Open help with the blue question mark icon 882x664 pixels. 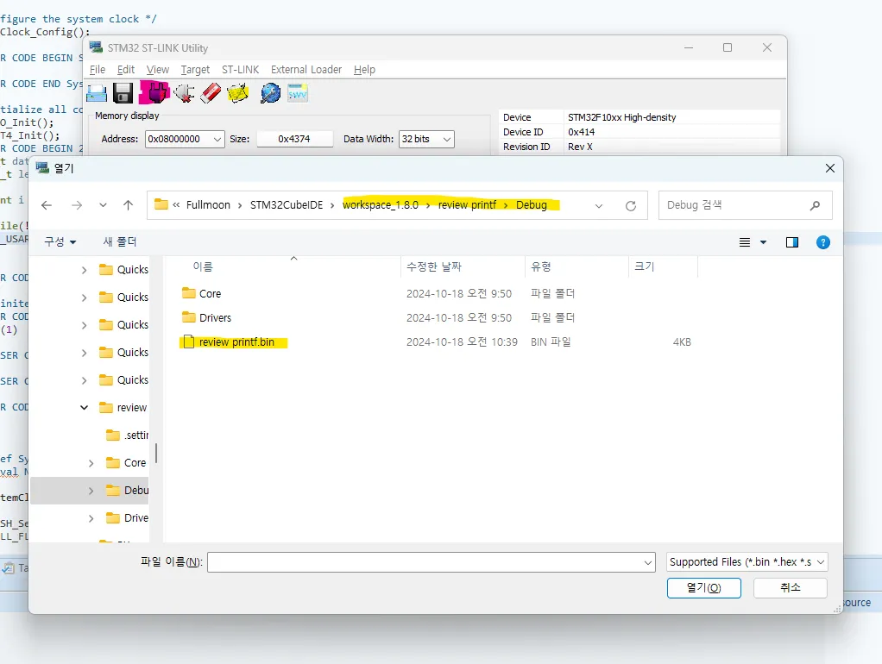822,242
